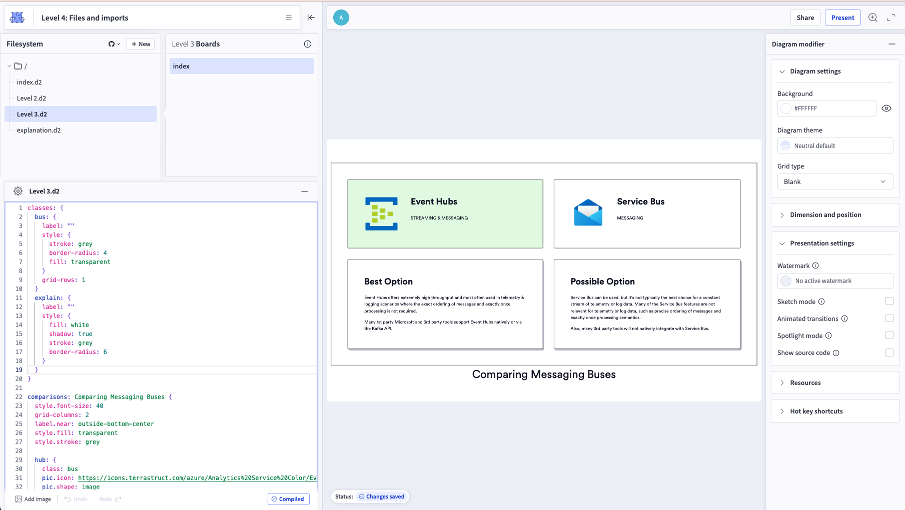Click the Add image icon
Screen dimensions: 905x510
tap(19, 499)
